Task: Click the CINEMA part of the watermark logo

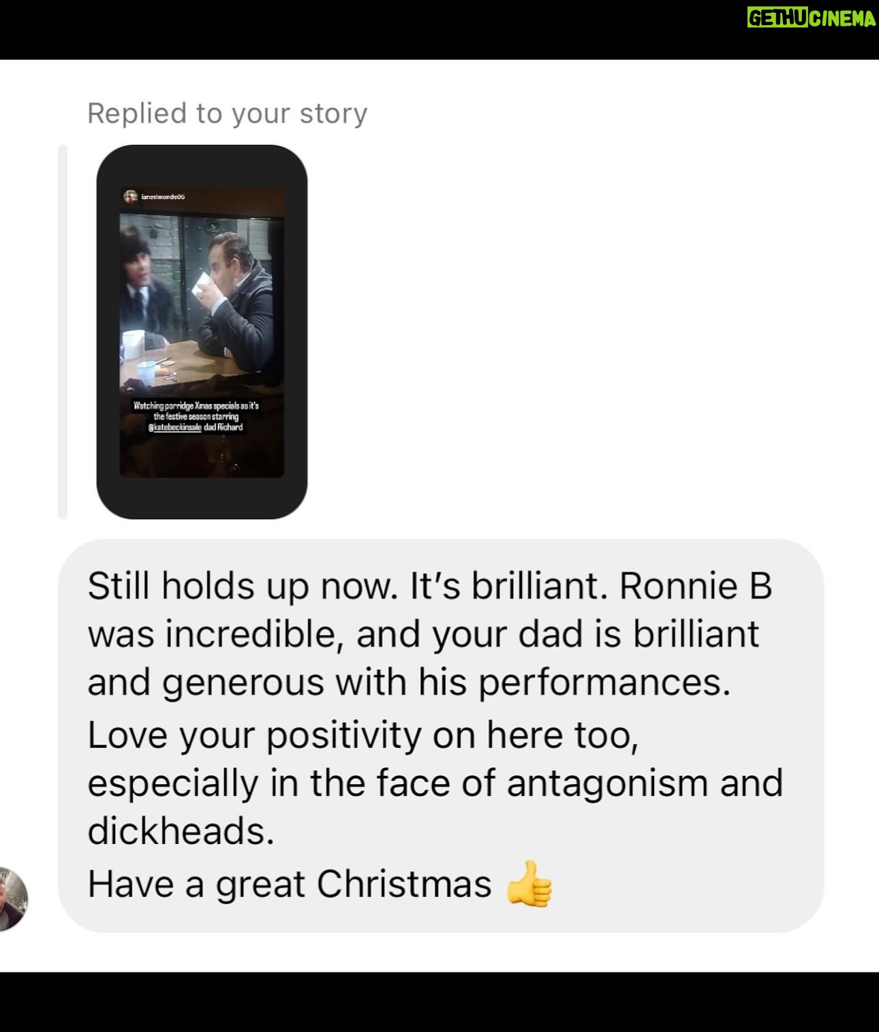Action: pyautogui.click(x=842, y=18)
